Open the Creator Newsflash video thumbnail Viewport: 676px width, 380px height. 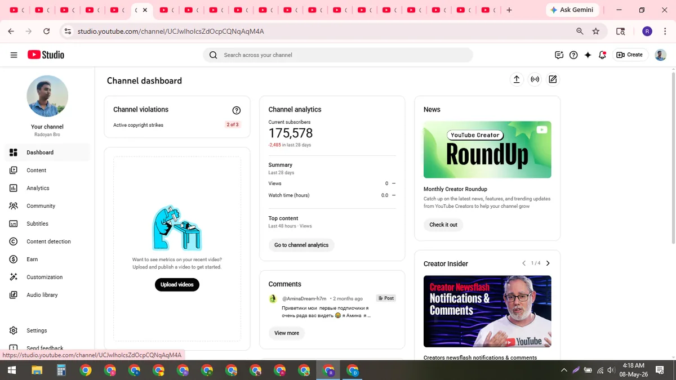point(487,311)
